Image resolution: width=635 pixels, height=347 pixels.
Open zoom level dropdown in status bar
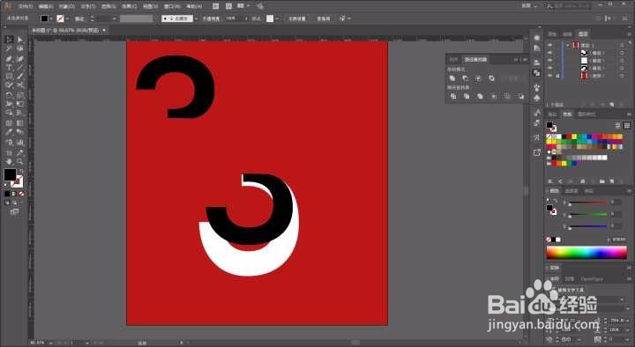click(x=50, y=343)
